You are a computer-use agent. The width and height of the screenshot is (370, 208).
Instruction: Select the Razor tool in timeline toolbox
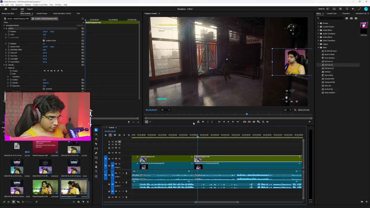[96, 144]
